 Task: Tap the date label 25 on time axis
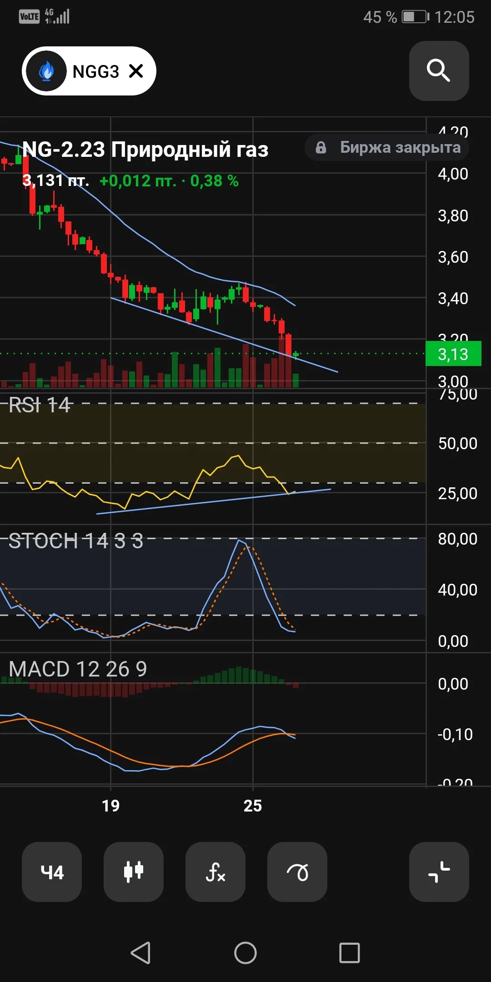click(x=253, y=806)
